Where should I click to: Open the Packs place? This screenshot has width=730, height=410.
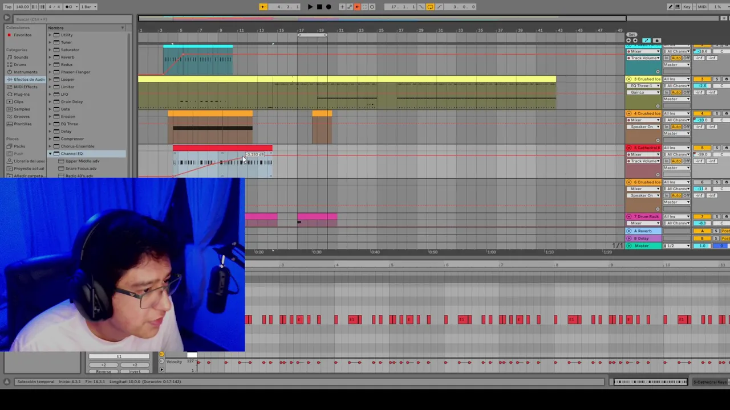pos(20,146)
